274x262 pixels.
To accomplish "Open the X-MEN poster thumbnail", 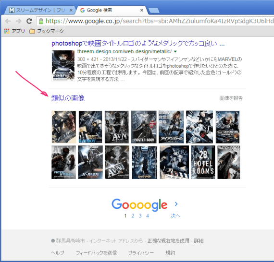I will [x=90, y=162].
